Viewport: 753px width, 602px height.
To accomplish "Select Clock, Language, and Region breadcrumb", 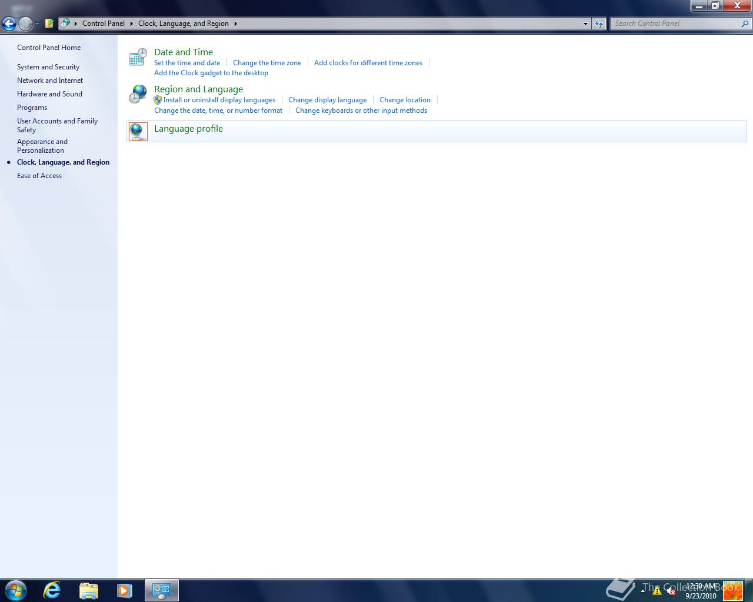I will click(x=184, y=24).
